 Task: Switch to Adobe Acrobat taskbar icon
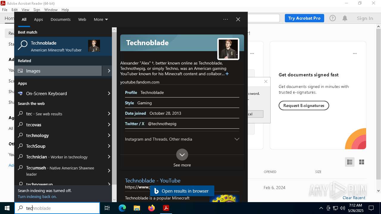click(x=166, y=208)
